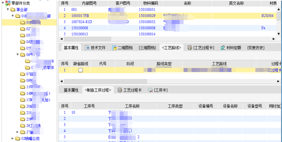Image resolution: width=282 pixels, height=142 pixels.
Task: Click route table horizontal scroll-right arrow
Action: click(279, 81)
